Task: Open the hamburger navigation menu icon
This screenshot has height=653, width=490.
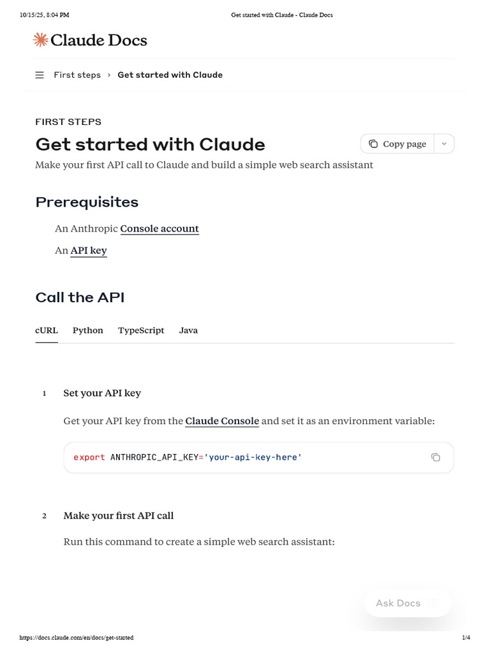Action: (40, 75)
